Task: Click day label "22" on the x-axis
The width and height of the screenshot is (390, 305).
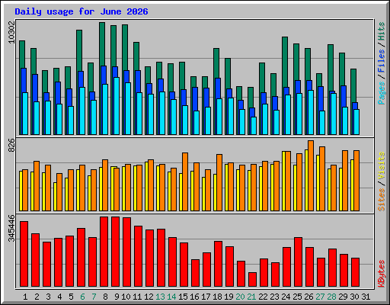Action: tap(263, 297)
